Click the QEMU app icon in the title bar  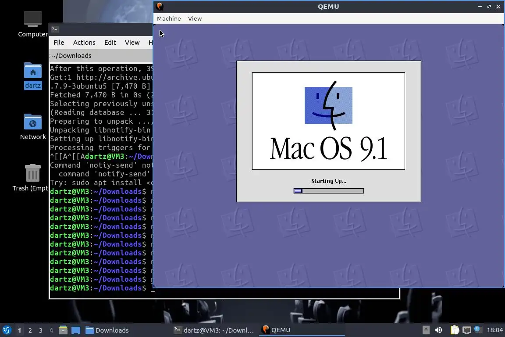tap(160, 7)
